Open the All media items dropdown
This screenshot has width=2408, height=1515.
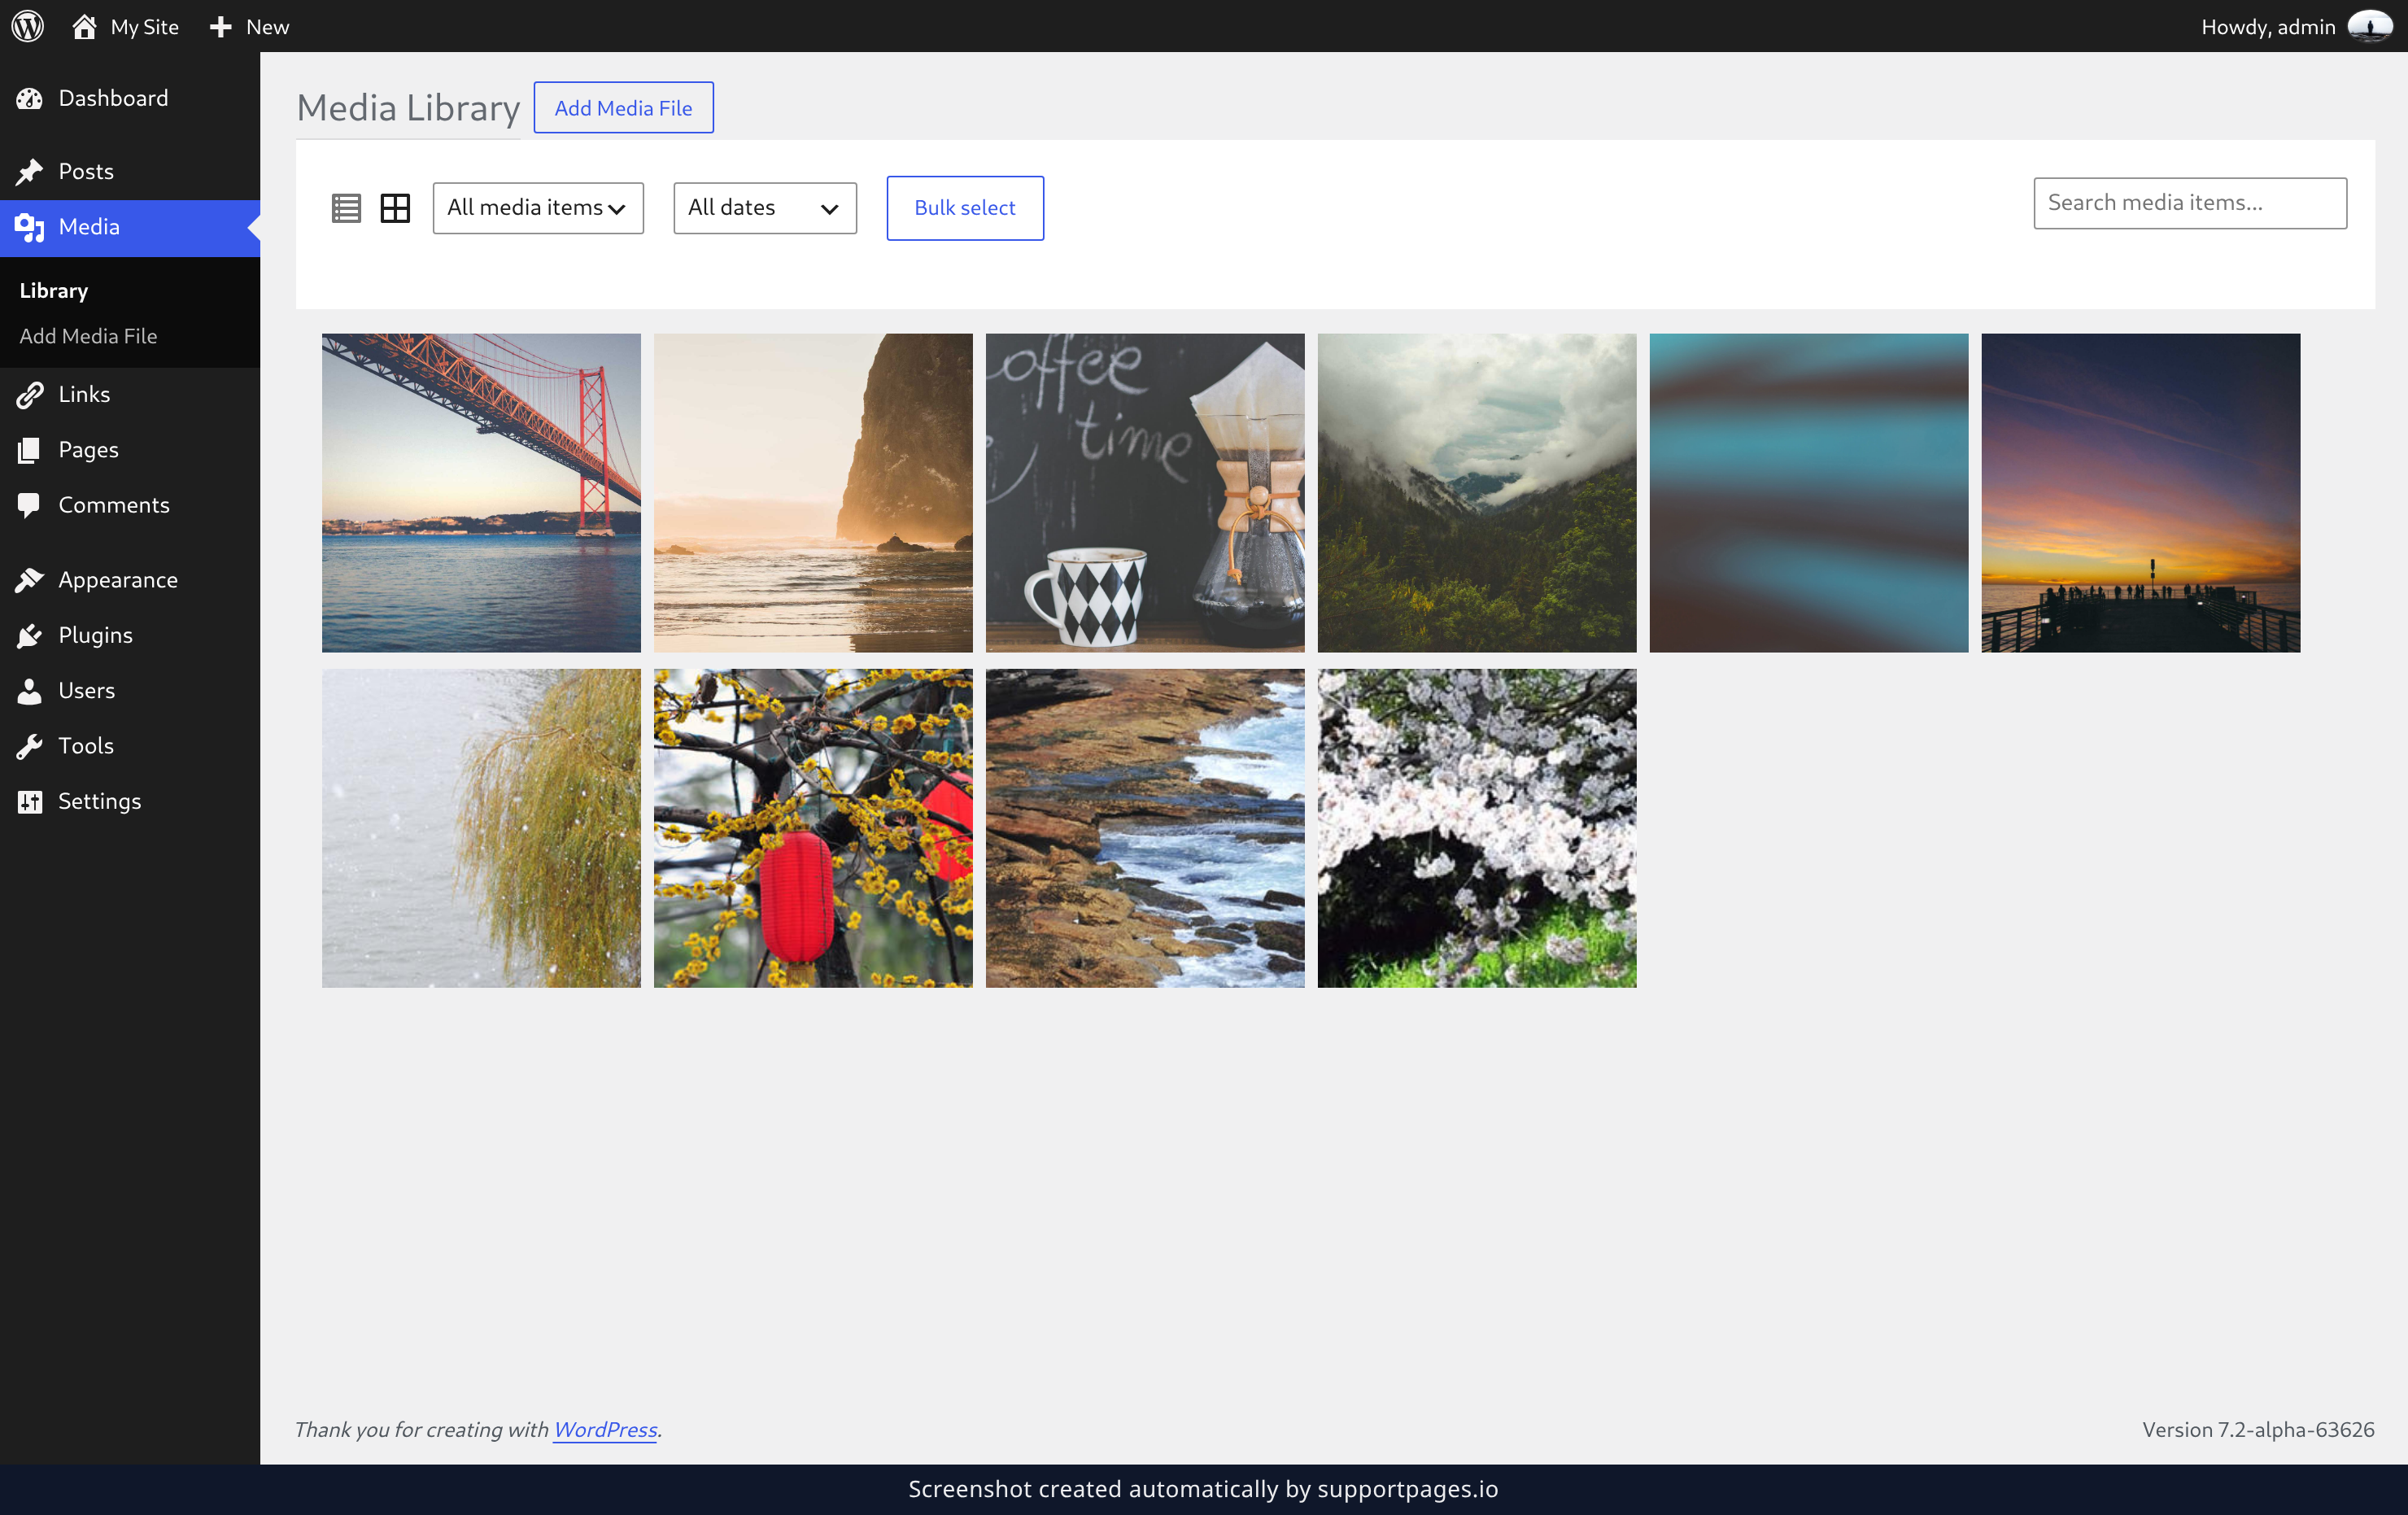click(538, 208)
